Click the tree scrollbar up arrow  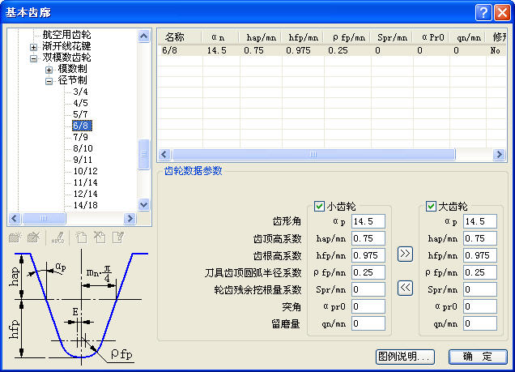click(x=144, y=36)
